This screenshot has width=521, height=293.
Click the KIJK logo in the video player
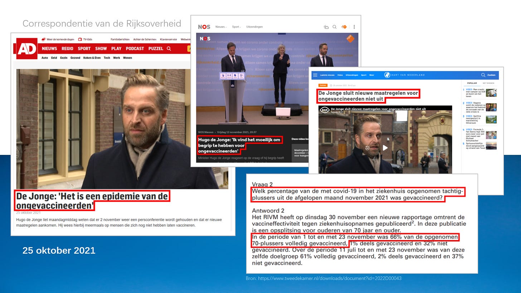click(x=325, y=110)
